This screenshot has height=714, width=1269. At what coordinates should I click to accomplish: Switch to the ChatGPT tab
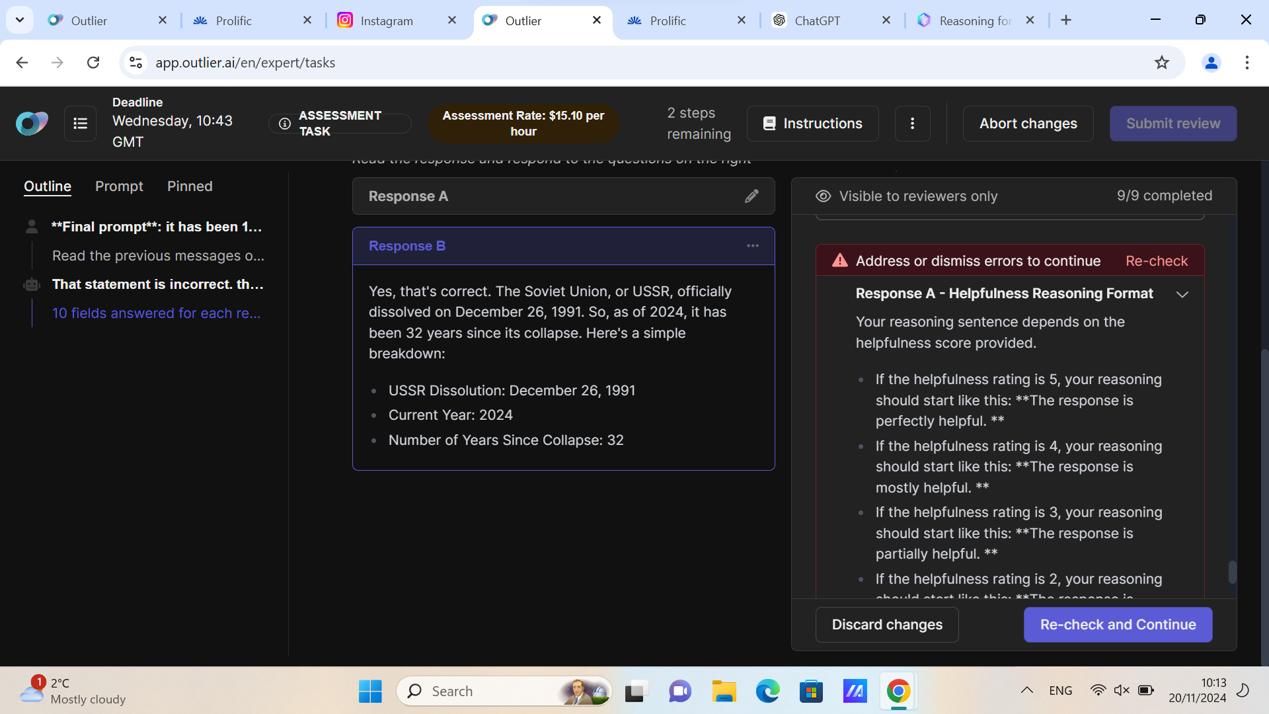[x=830, y=20]
